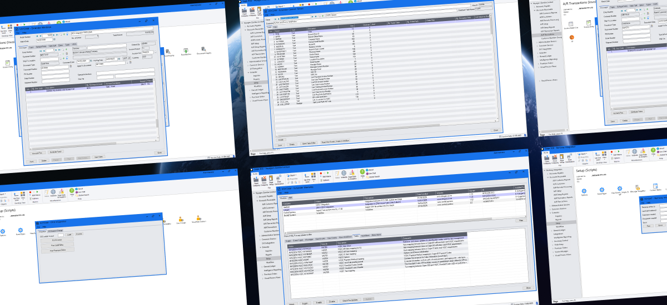
Task: Click Close button in Custom Tables window
Action: (x=496, y=130)
